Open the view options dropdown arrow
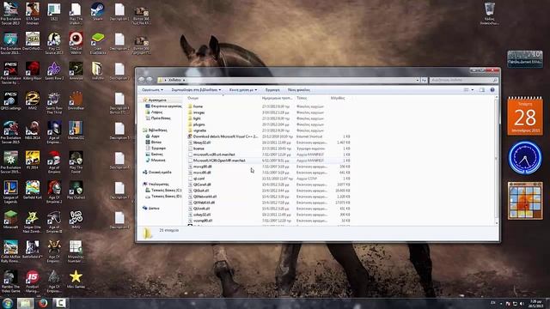Image resolution: width=550 pixels, height=309 pixels. tap(473, 90)
